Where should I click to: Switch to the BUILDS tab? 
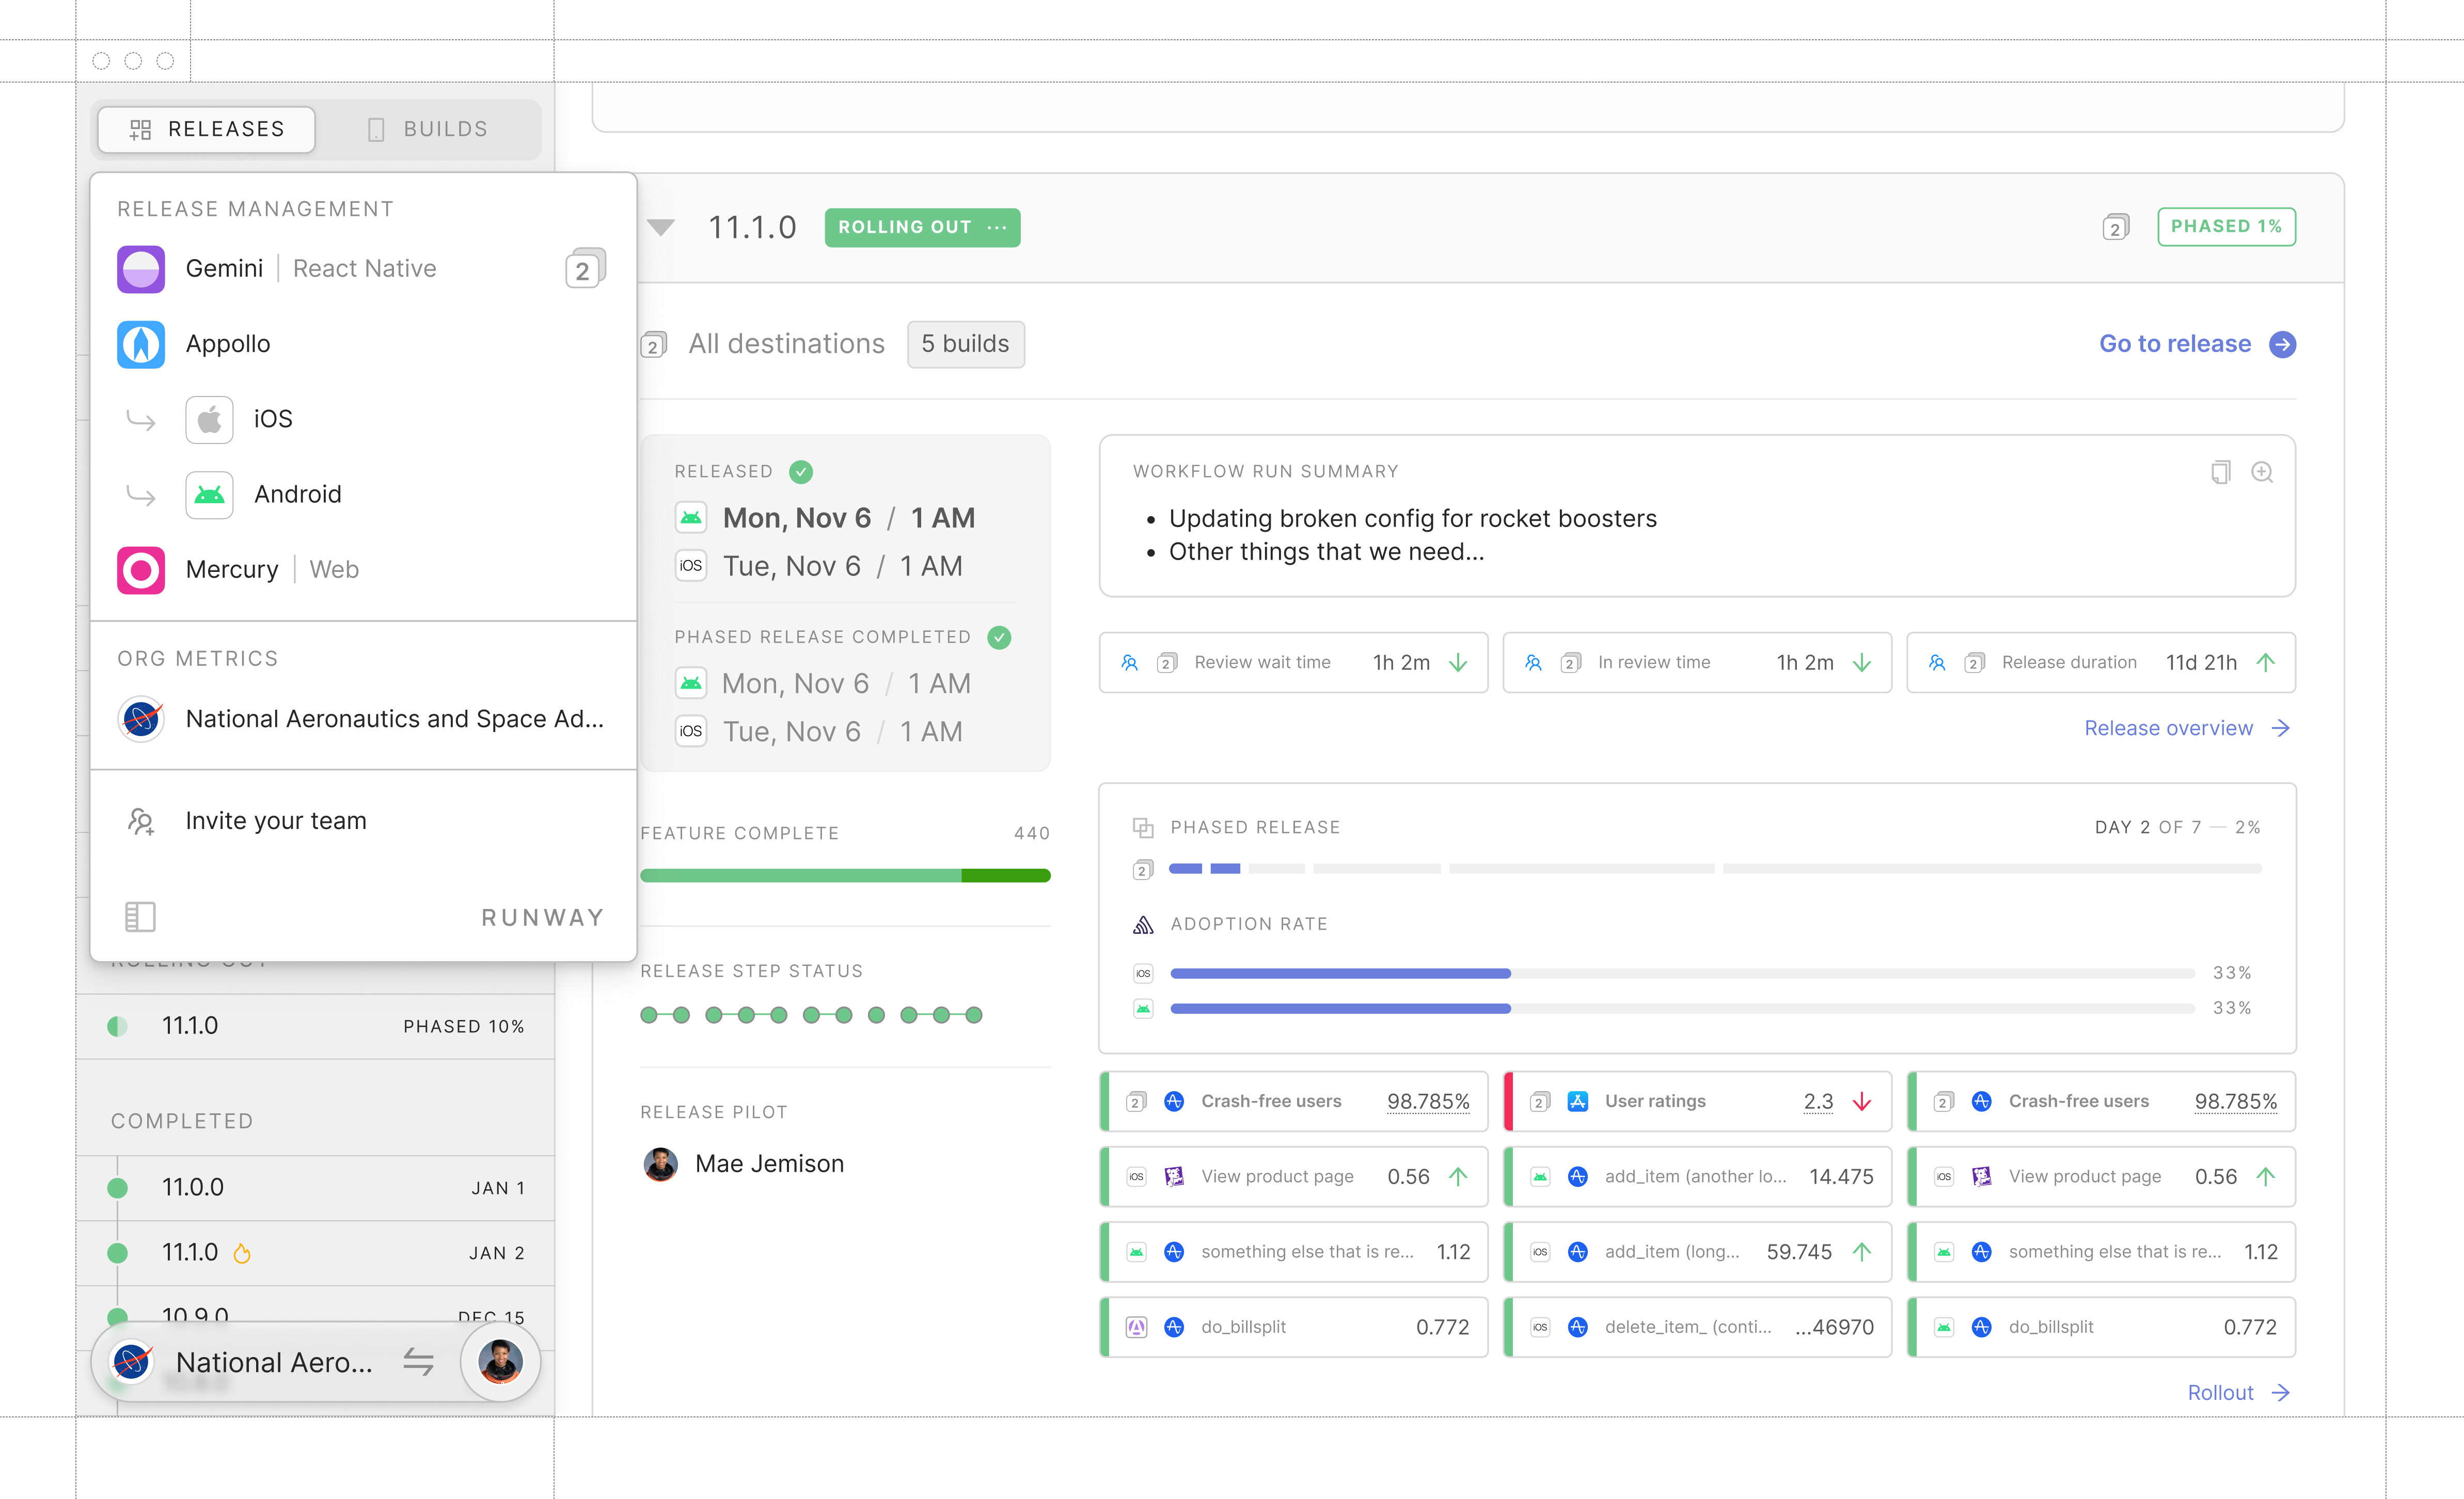tap(428, 129)
